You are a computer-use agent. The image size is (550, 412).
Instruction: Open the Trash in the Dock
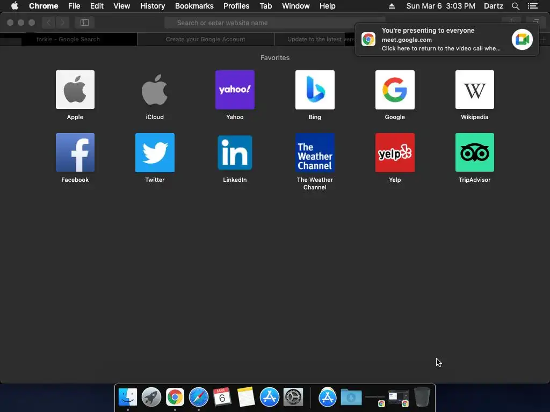click(422, 397)
